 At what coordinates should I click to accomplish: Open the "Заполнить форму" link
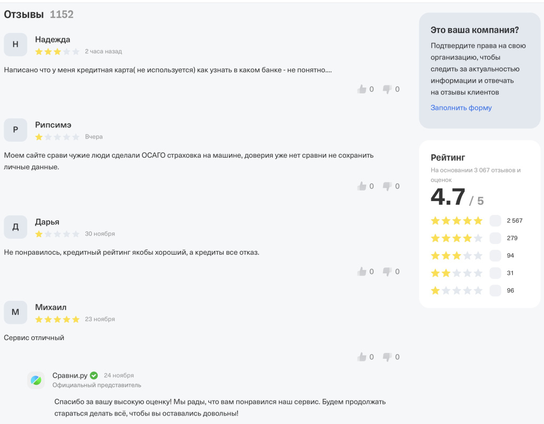pos(461,108)
